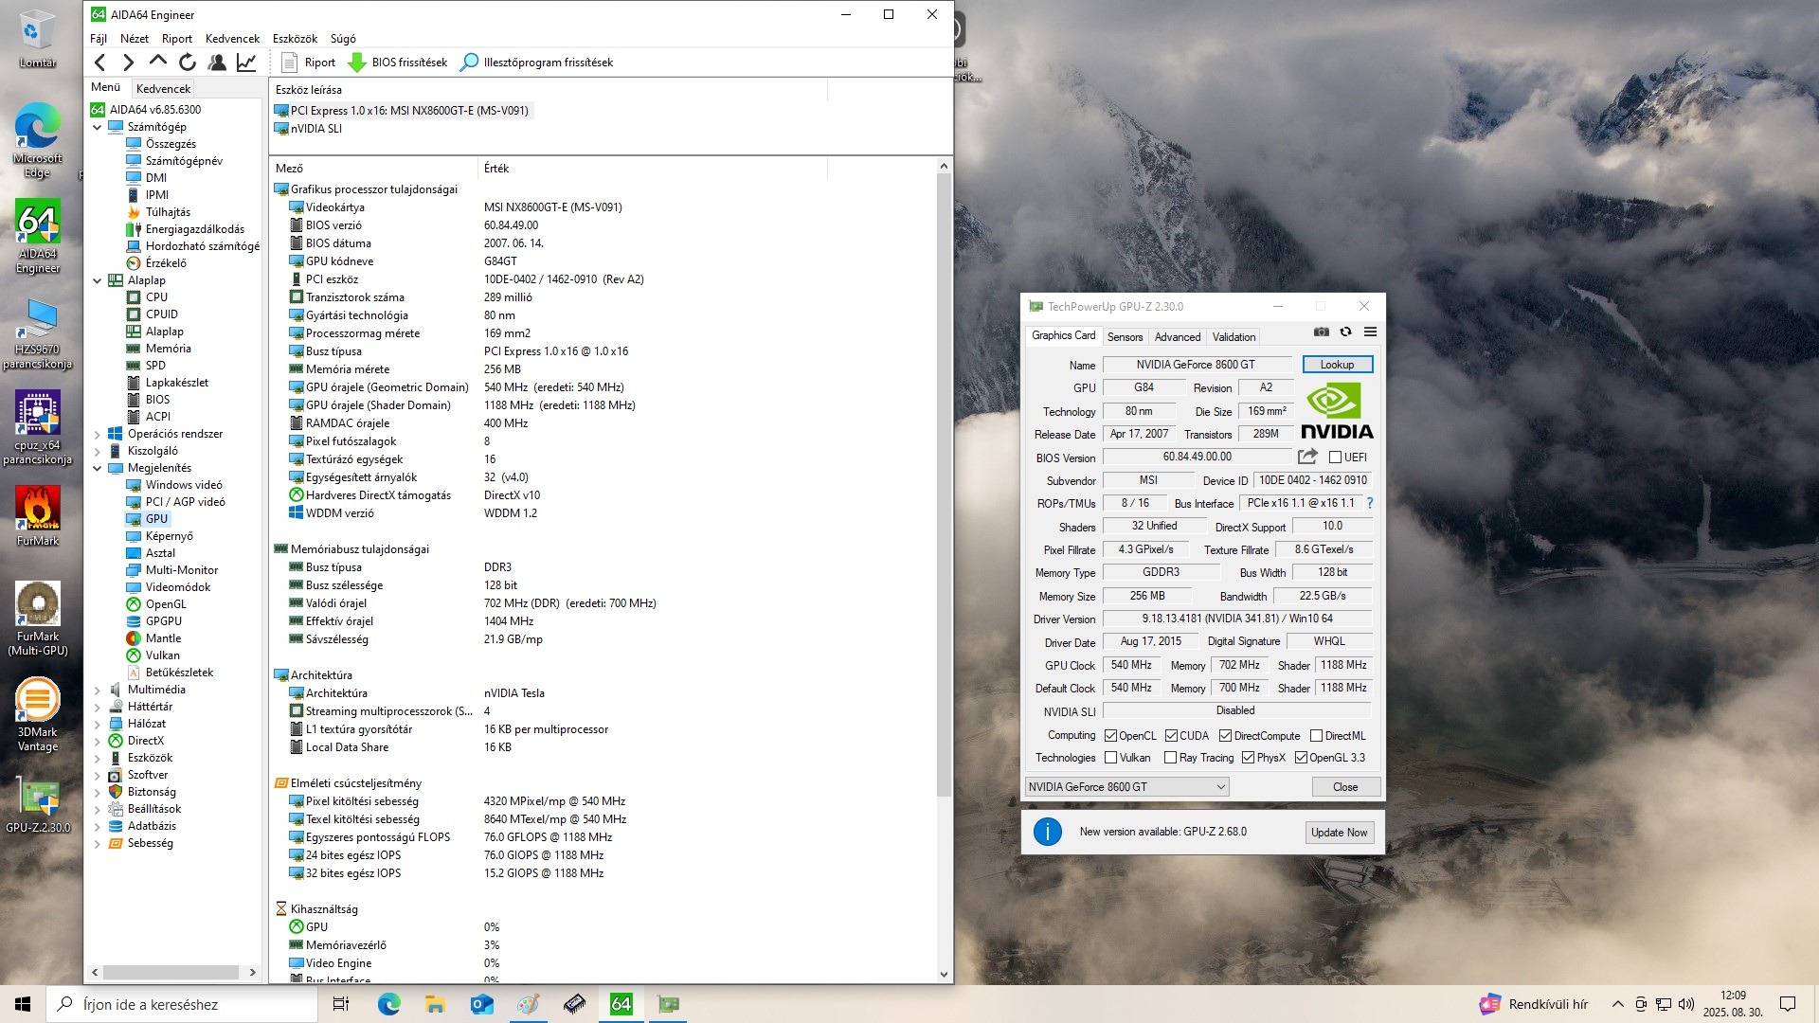Expand the Multimédia tree node
1819x1023 pixels.
(97, 691)
